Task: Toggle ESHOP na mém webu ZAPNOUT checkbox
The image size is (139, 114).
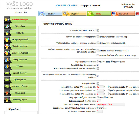Action: [98, 30]
